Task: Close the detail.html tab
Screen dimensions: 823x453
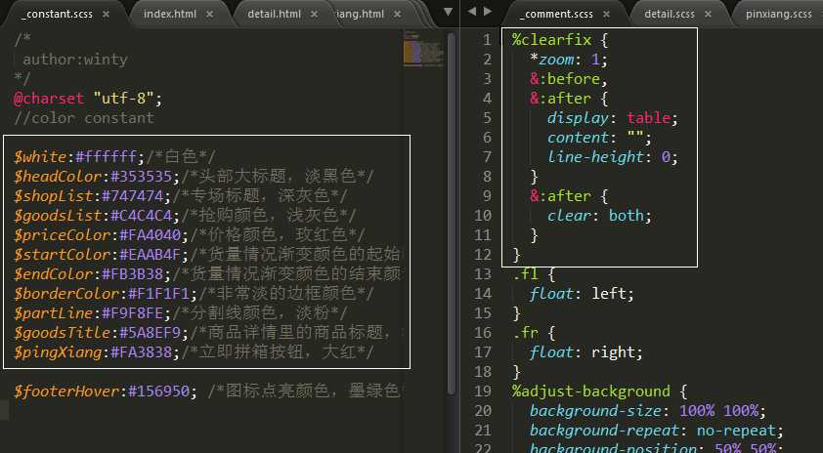Action: tap(314, 14)
